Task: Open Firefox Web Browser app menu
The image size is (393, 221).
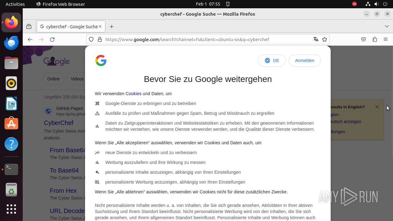Action: [x=60, y=4]
